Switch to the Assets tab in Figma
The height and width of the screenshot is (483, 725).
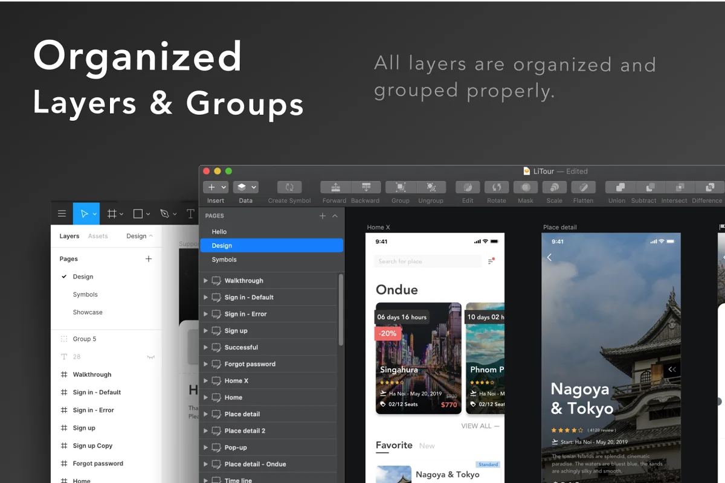pyautogui.click(x=98, y=236)
